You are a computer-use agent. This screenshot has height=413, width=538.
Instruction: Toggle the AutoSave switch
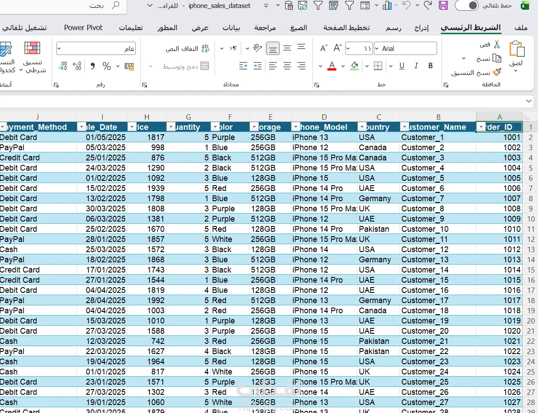pyautogui.click(x=467, y=5)
